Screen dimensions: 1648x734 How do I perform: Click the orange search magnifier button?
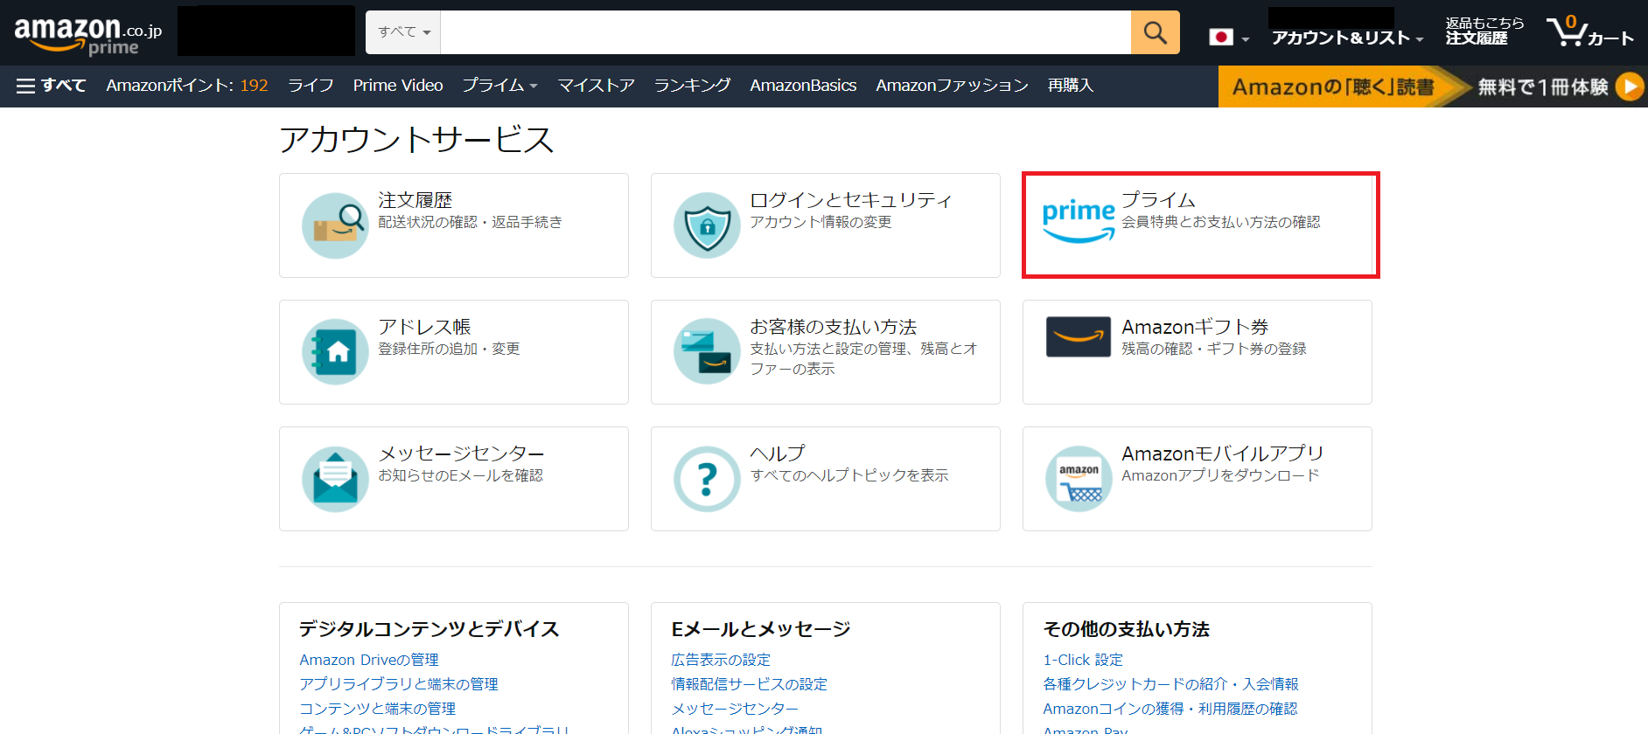click(x=1155, y=32)
